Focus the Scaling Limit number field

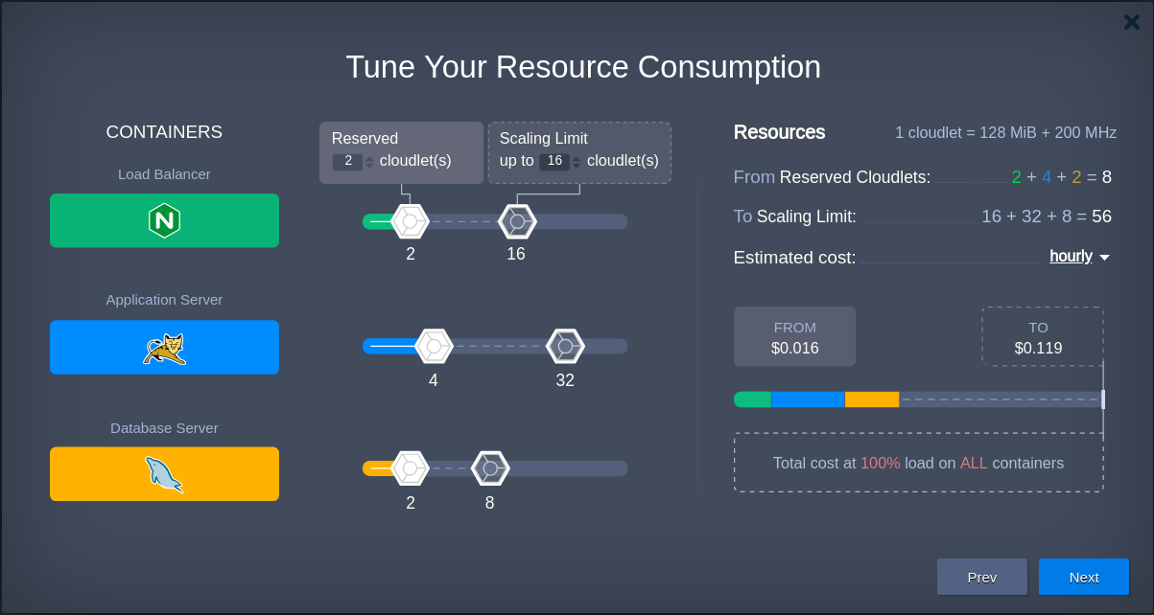coord(553,162)
